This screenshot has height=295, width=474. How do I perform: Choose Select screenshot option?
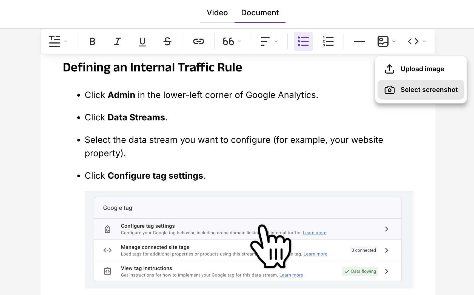[x=429, y=89]
